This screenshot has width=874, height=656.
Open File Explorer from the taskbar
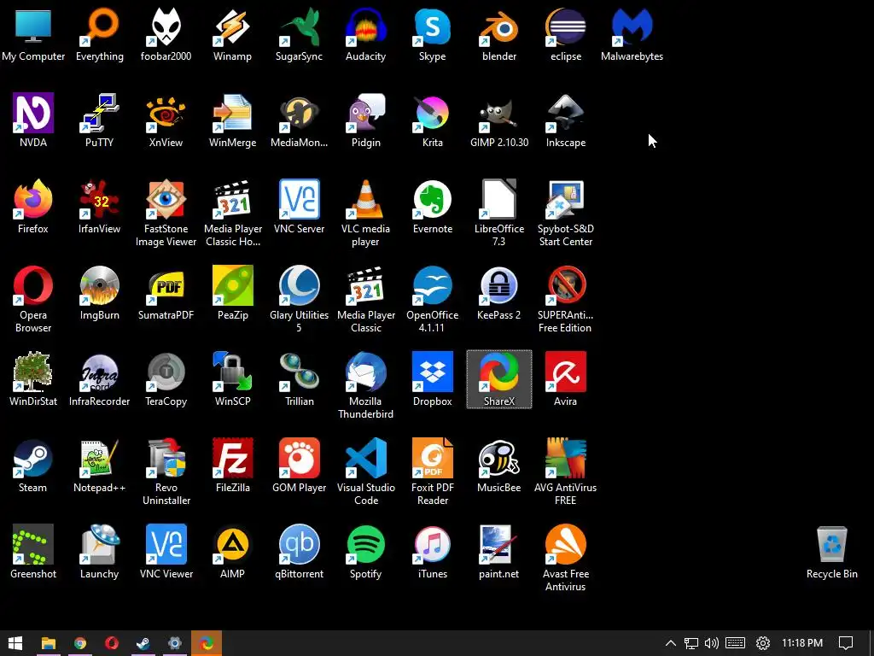(x=48, y=643)
